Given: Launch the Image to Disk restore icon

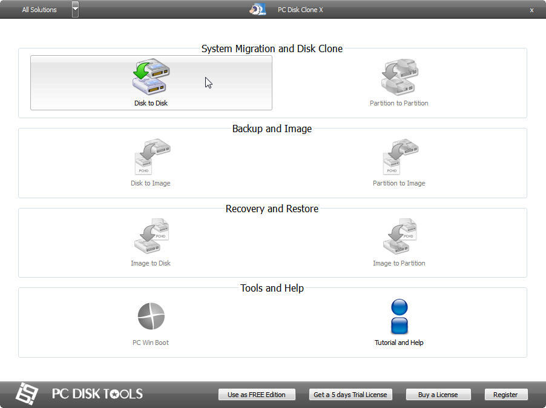Looking at the screenshot, I should coord(151,237).
